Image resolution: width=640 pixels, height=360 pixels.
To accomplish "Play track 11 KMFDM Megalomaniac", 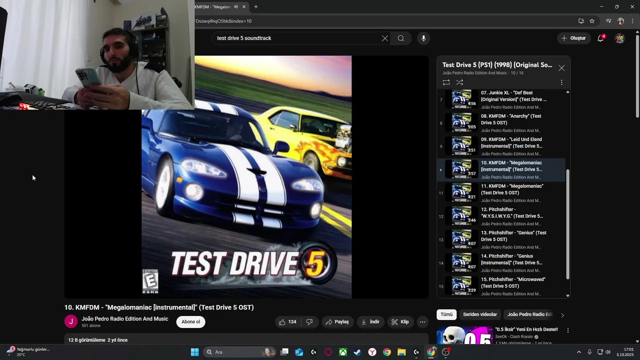I will 501,193.
